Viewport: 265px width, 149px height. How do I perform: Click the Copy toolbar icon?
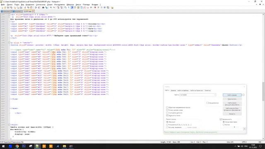coord(28,7)
